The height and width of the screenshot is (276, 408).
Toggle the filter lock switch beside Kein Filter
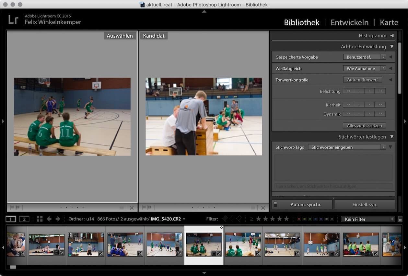(400, 219)
